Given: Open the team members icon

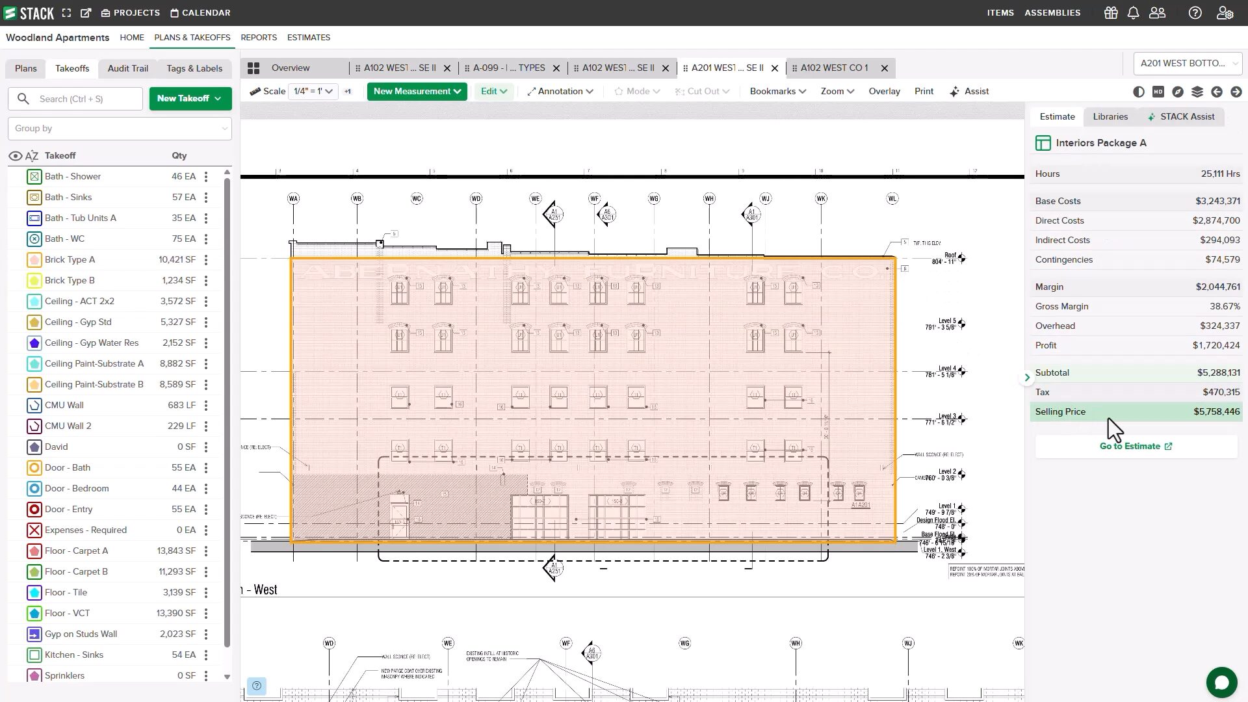Looking at the screenshot, I should tap(1157, 13).
